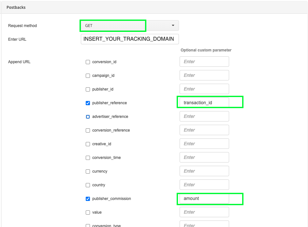308x227 pixels.
Task: Click custom parameter field for currency
Action: (204, 171)
